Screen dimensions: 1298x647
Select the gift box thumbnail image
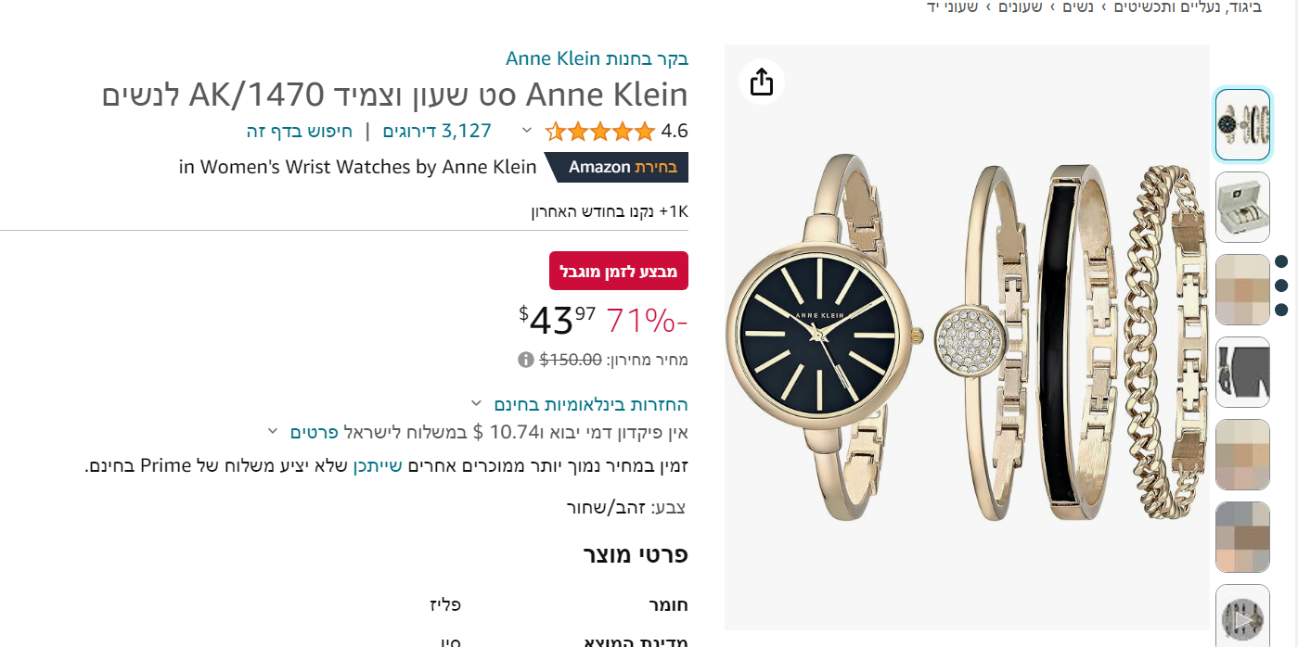point(1242,206)
